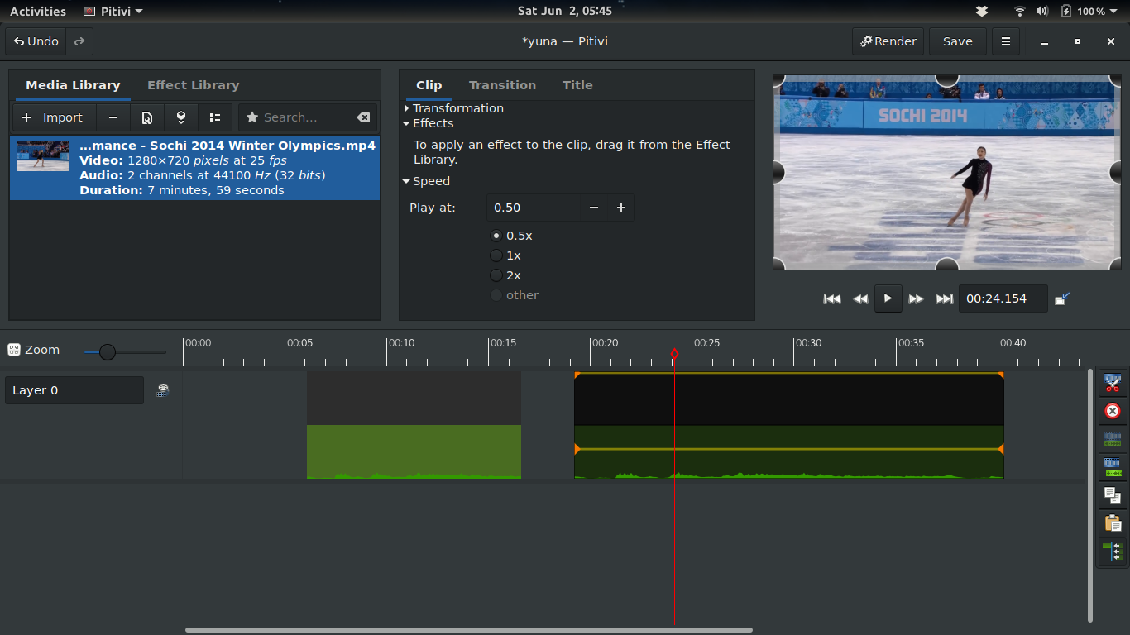1130x635 pixels.
Task: Open the hamburger main menu
Action: coord(1005,41)
